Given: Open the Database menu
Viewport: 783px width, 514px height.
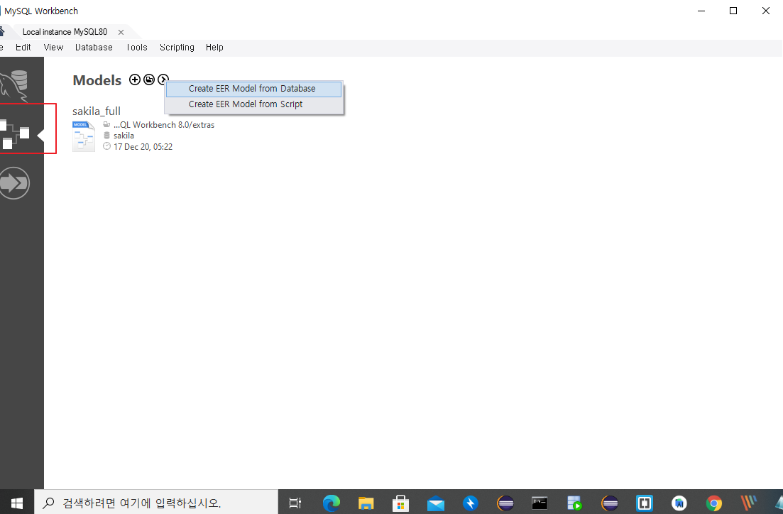Looking at the screenshot, I should point(94,48).
